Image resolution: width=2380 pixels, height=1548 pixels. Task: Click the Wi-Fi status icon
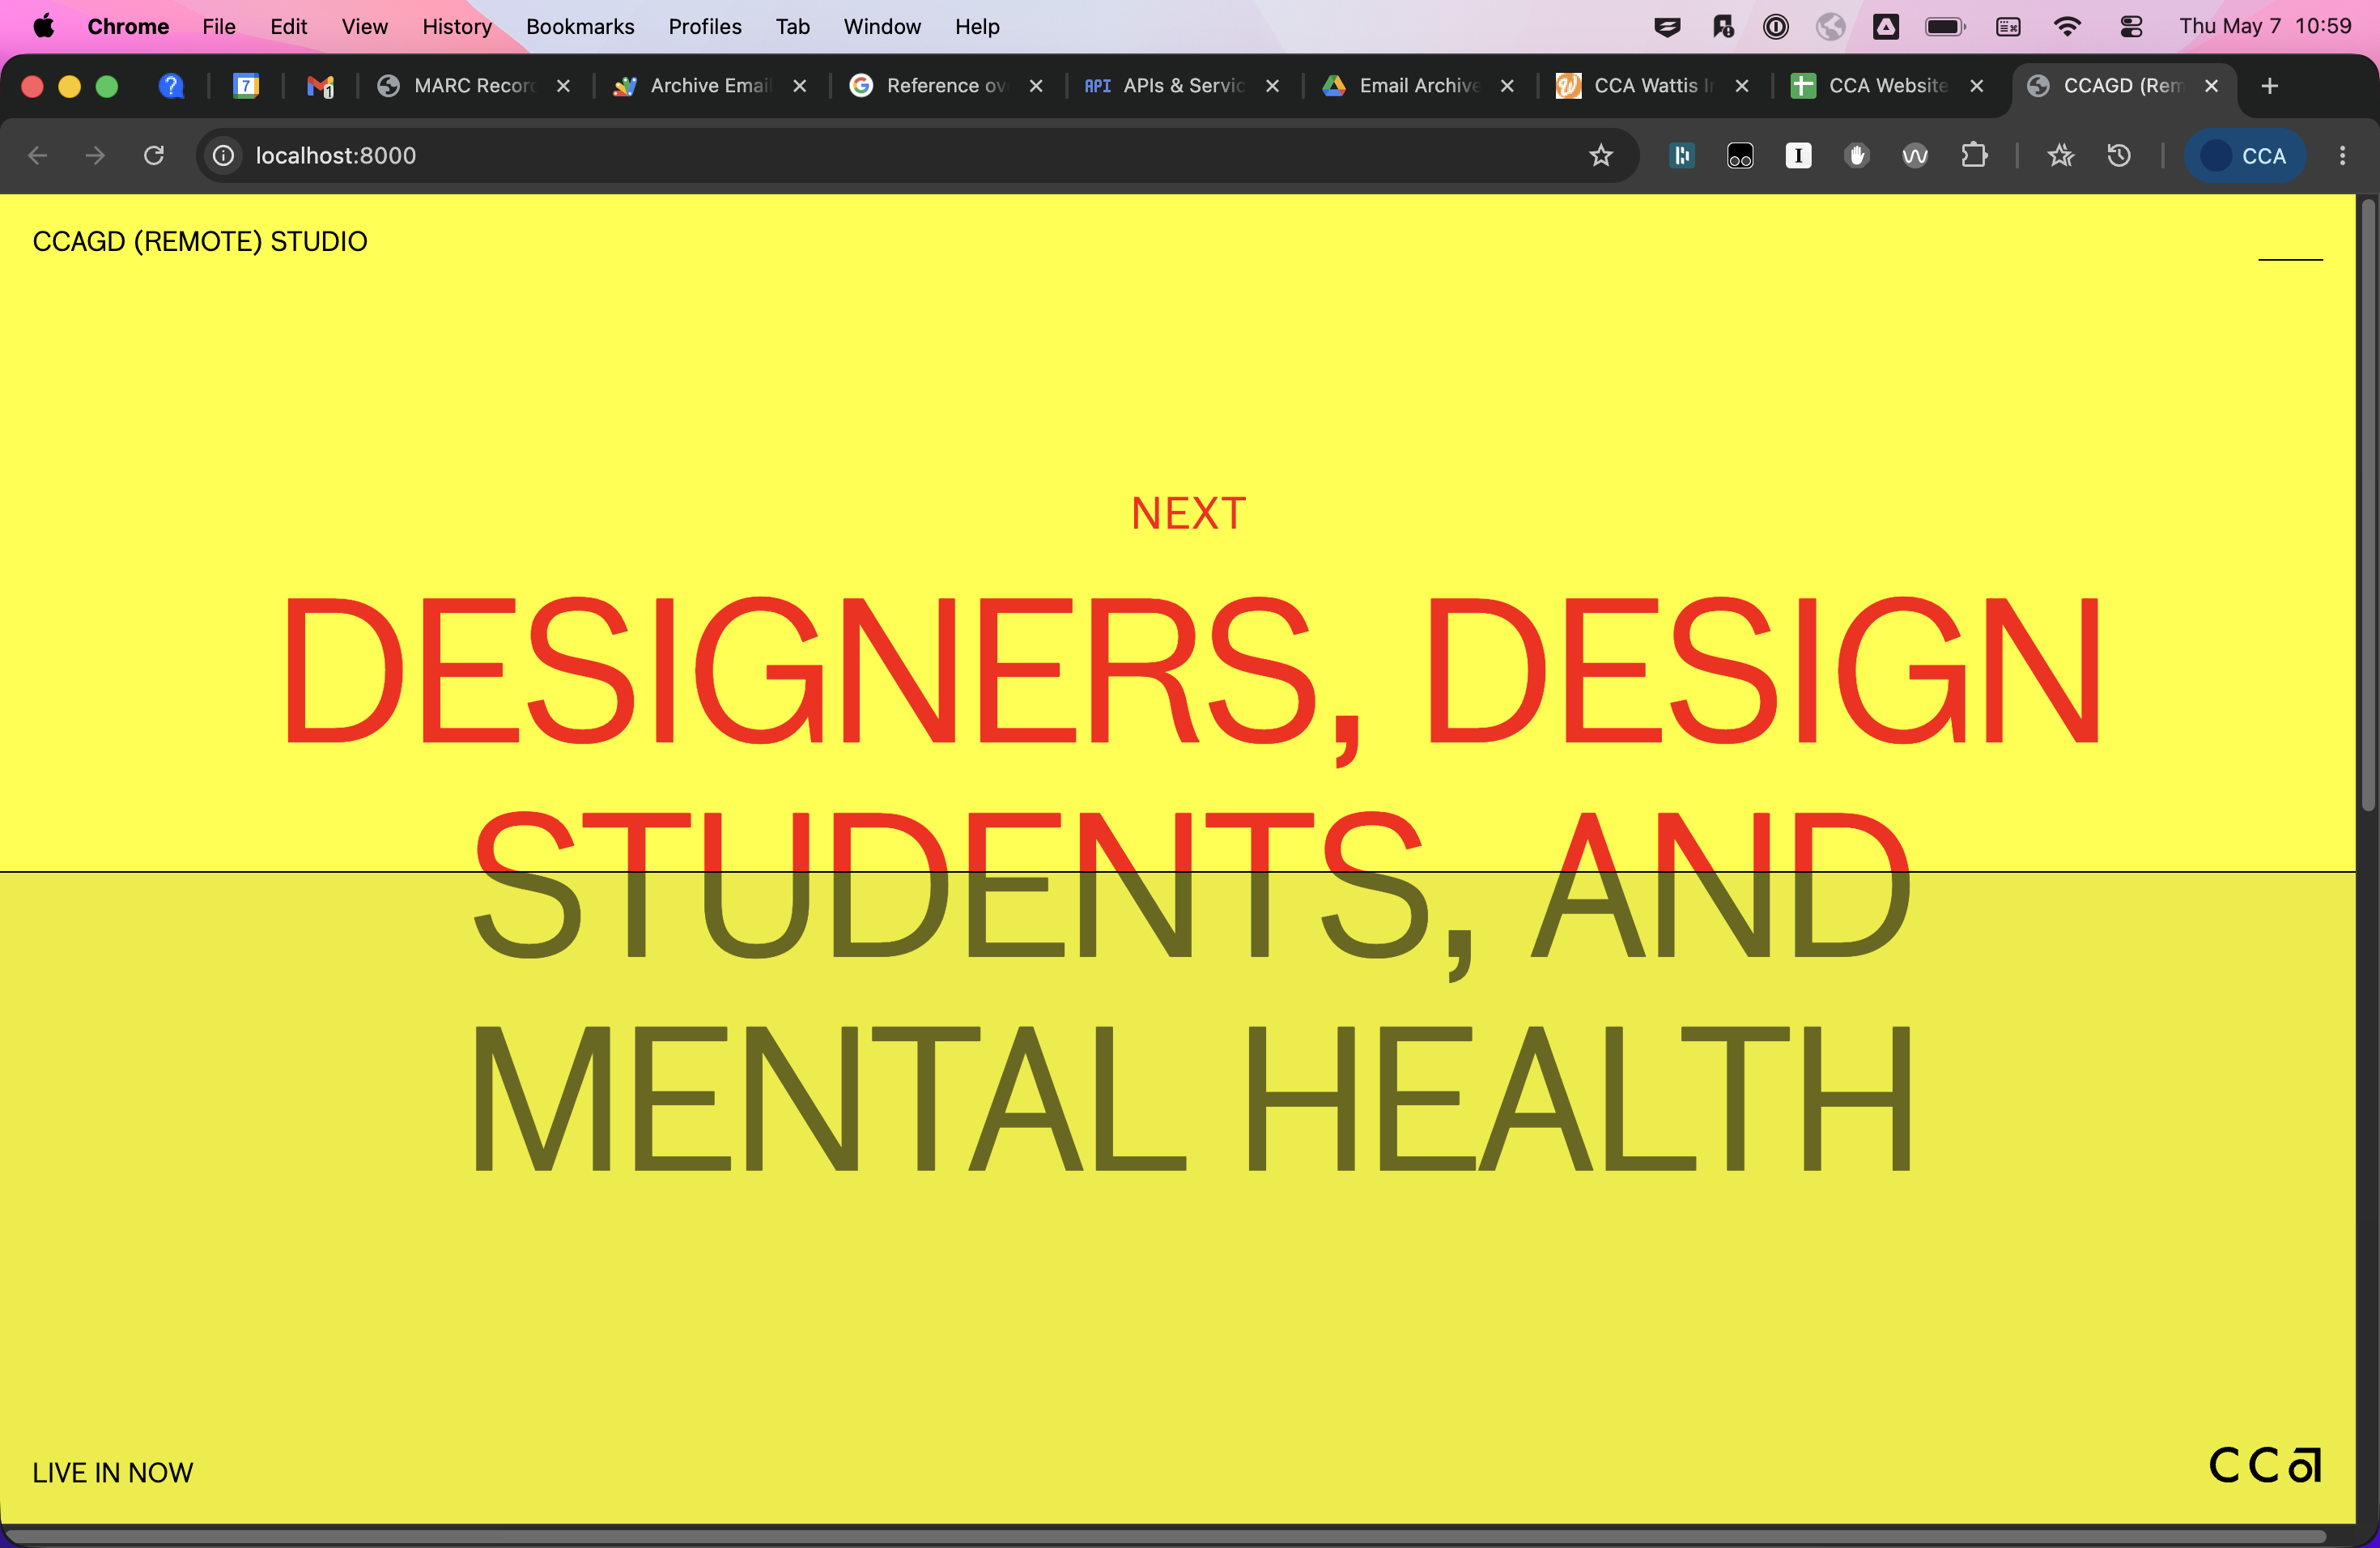2066,27
